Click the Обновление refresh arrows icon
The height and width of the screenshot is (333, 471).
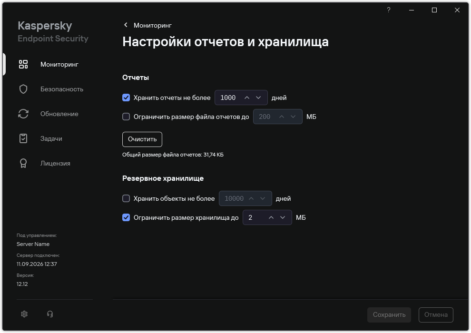click(23, 114)
